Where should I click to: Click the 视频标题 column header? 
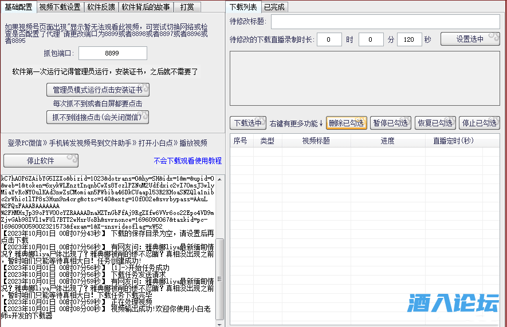(316, 141)
